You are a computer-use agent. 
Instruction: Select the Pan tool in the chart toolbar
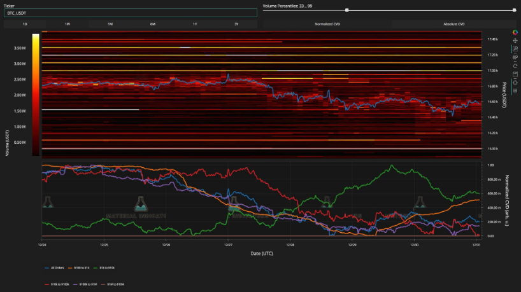pos(515,41)
